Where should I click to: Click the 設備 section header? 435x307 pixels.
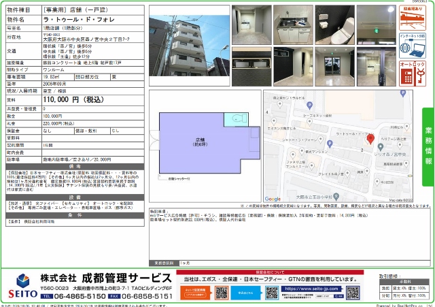click(75, 197)
